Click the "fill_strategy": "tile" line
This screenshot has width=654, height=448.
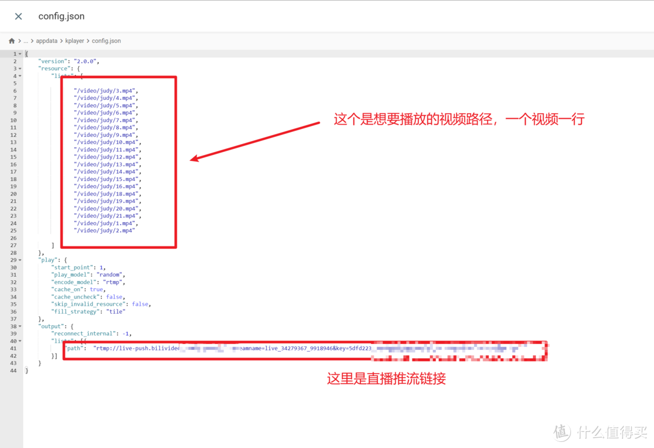tap(88, 312)
